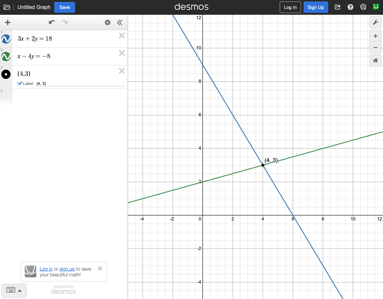Click the sign up link in the save prompt
Screen dimensions: 383x299
click(67, 269)
